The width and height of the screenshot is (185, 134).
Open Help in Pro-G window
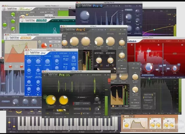coord(140,6)
